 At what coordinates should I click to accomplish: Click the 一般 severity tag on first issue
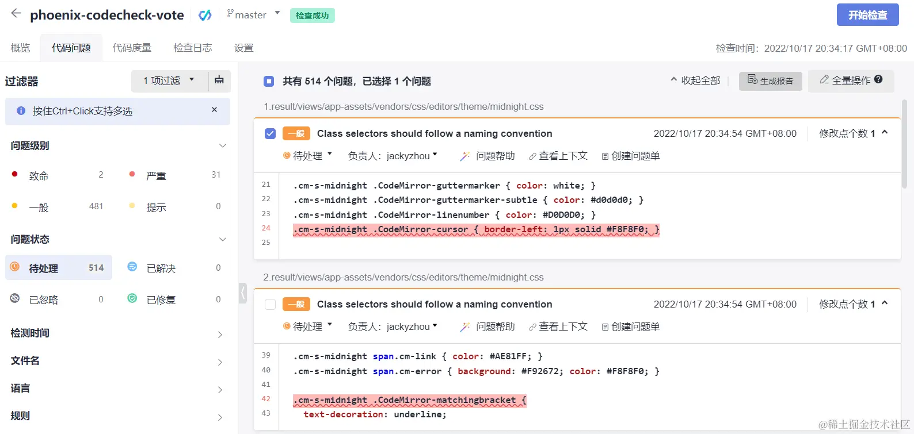[x=296, y=133]
